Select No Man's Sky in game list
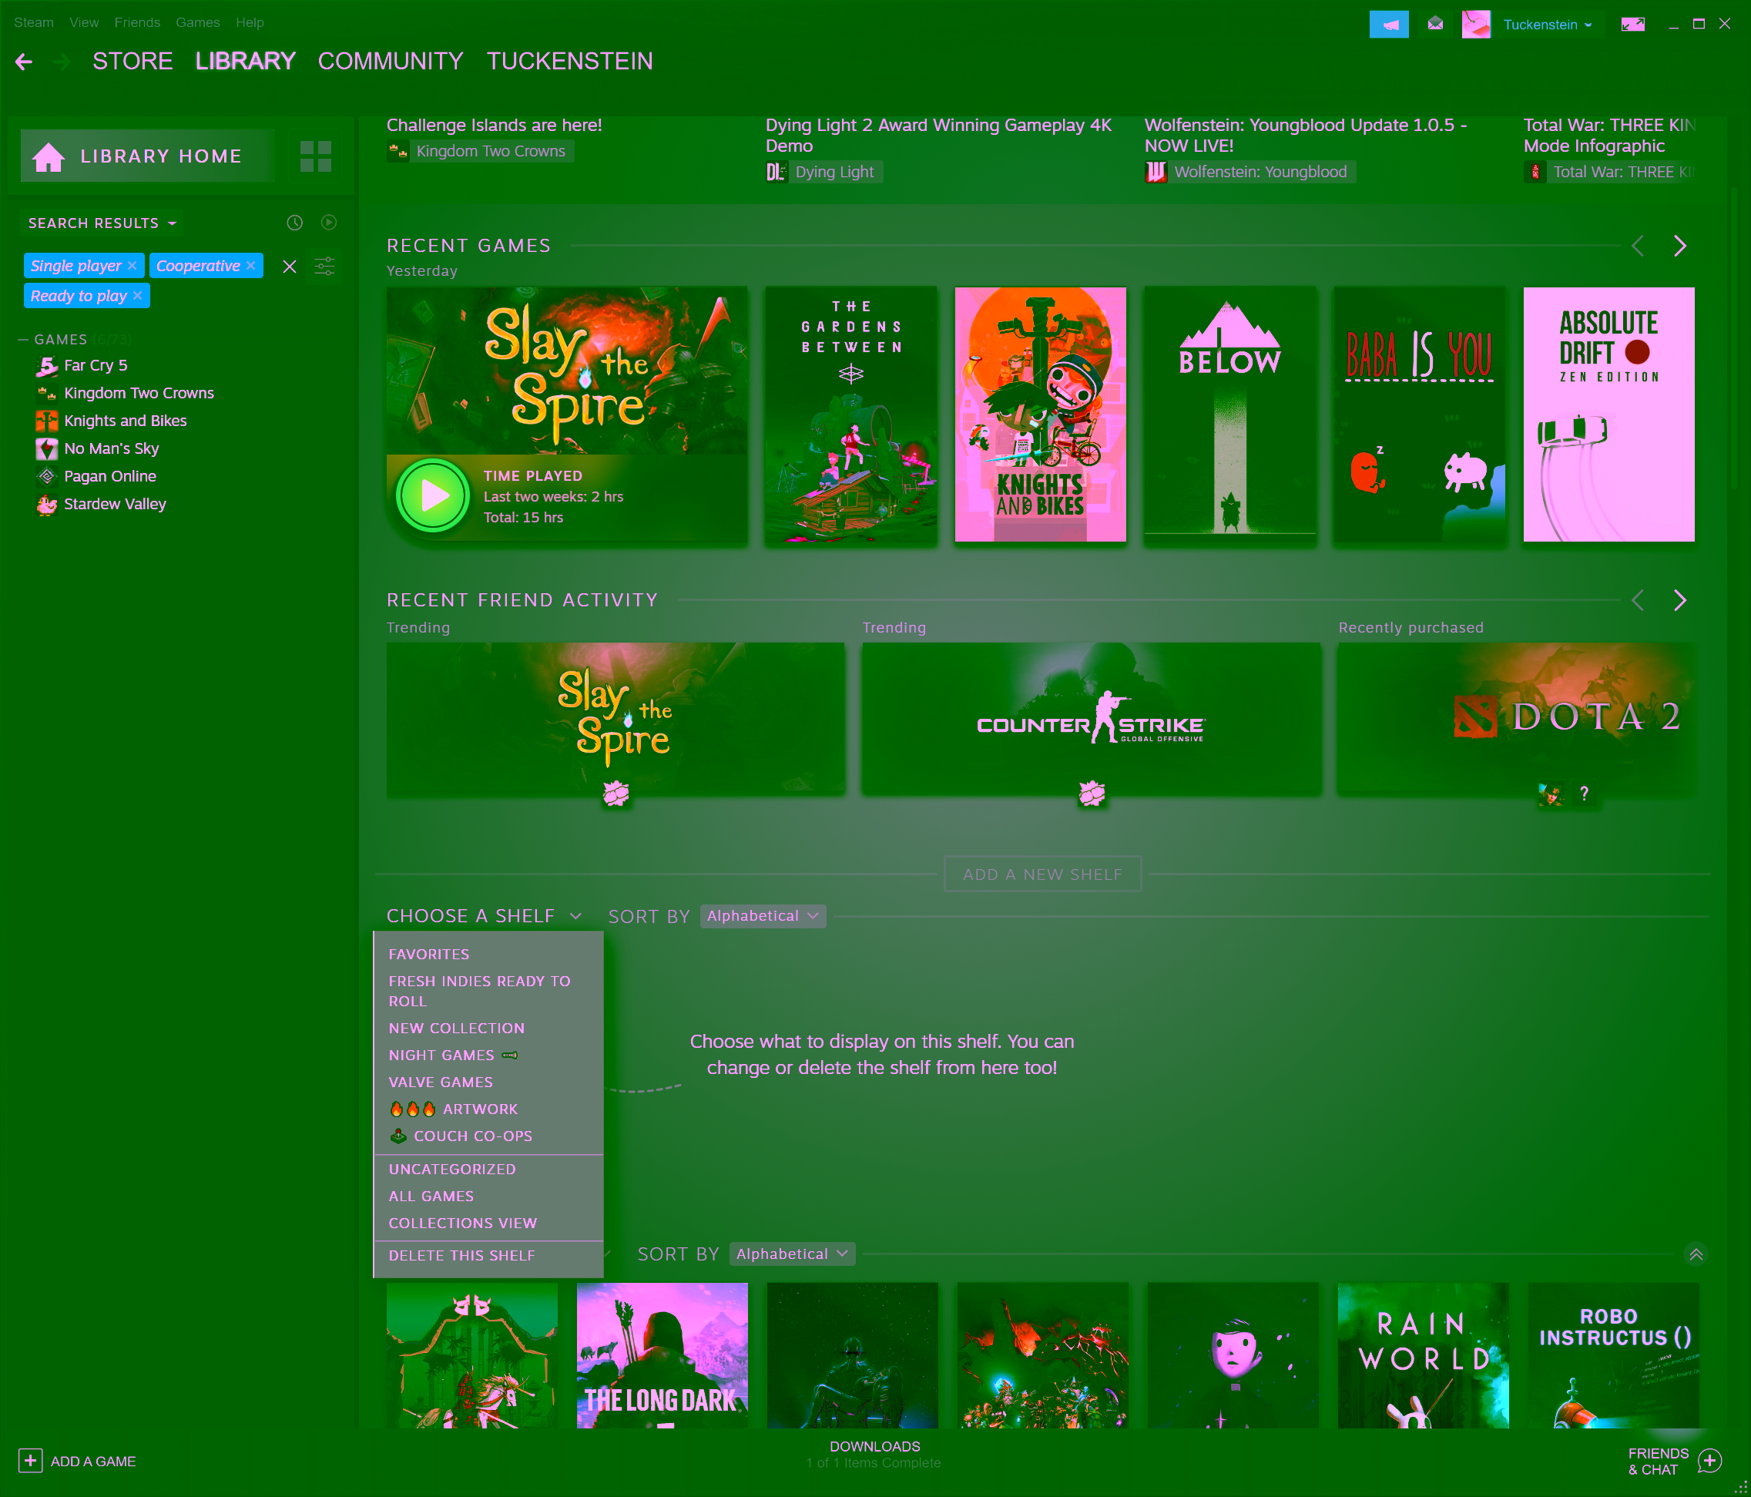 112,449
